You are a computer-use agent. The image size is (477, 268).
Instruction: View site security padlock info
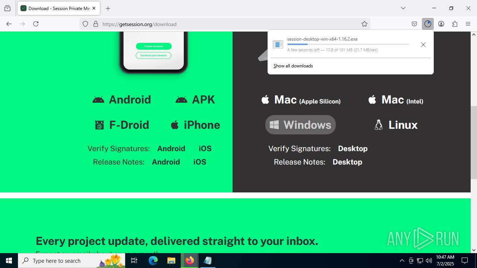tap(96, 24)
